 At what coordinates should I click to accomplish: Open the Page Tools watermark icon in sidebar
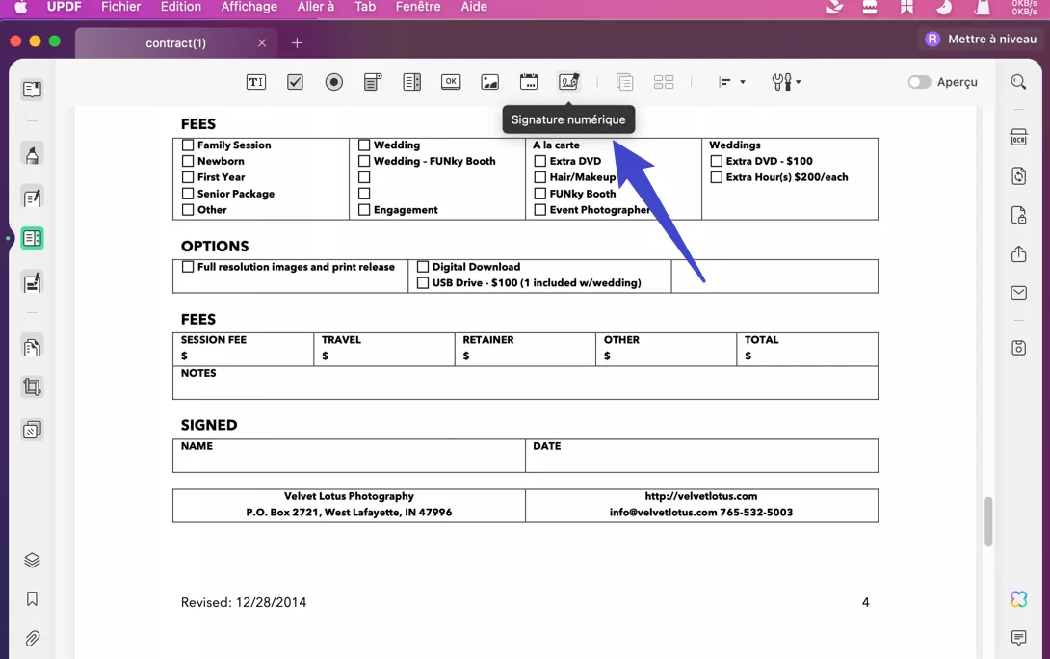pos(32,430)
